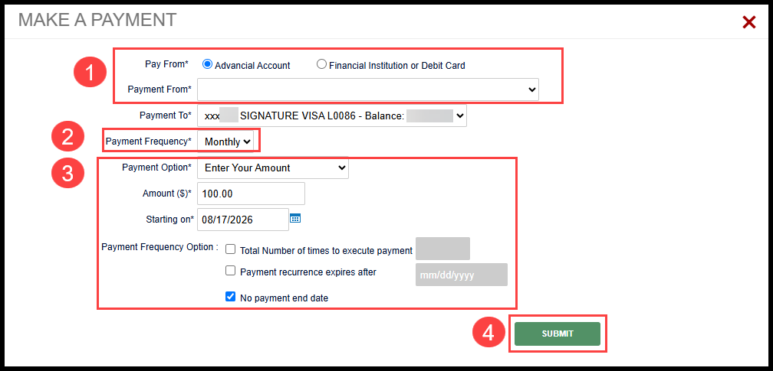
Task: Change the Monthly payment frequency dropdown
Action: click(225, 142)
